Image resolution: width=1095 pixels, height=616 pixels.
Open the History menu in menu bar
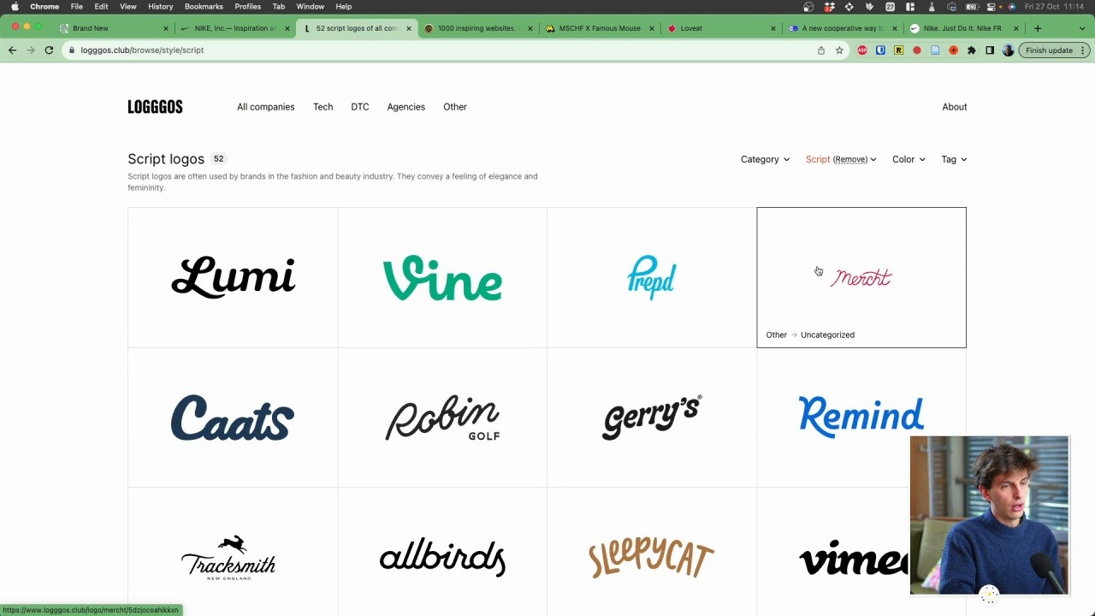point(160,7)
